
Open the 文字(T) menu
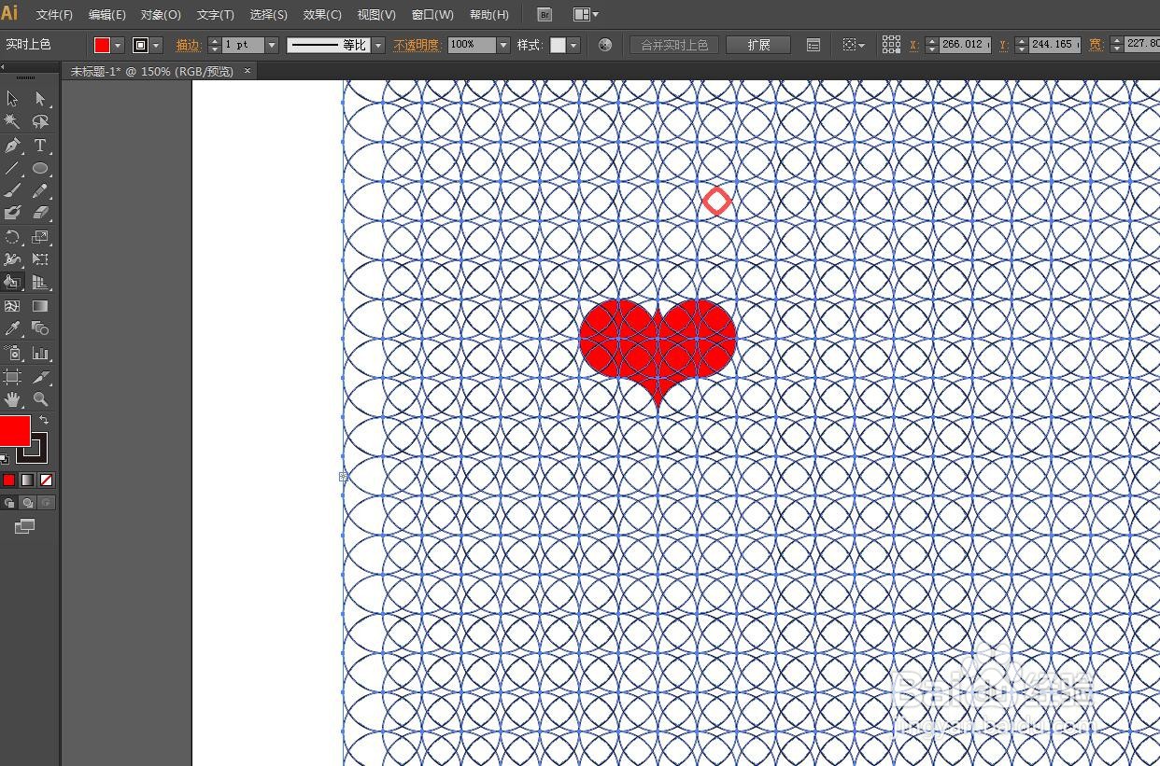216,15
